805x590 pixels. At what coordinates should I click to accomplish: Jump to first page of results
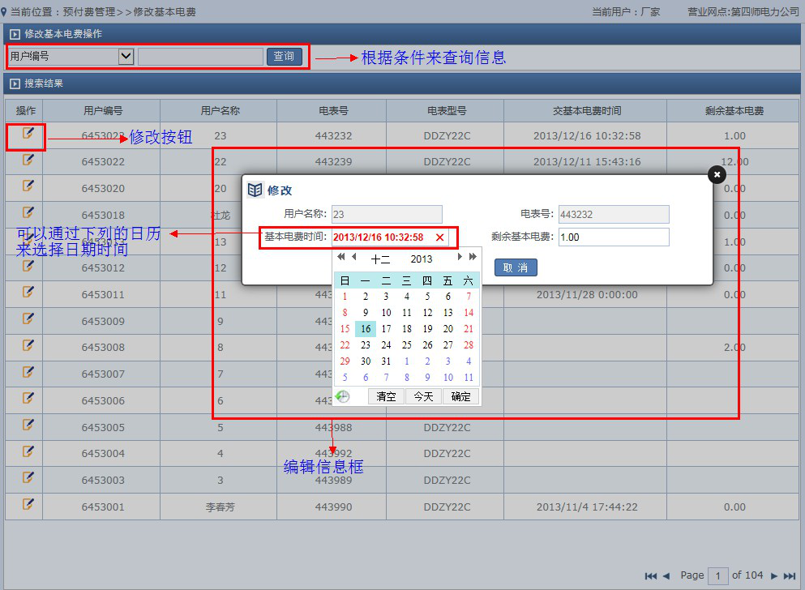tap(650, 576)
